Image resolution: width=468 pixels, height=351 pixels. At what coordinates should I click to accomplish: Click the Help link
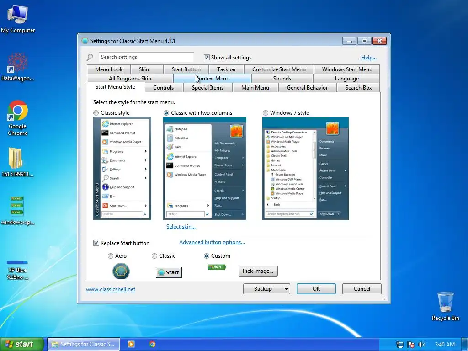[x=369, y=58]
